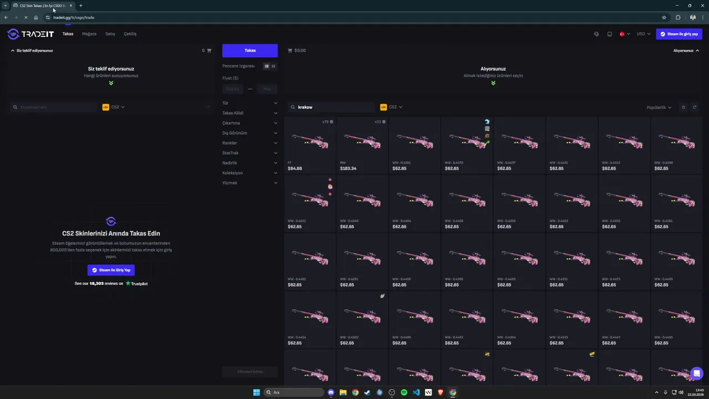Click the purple Takas trade button
The image size is (709, 399).
click(250, 50)
